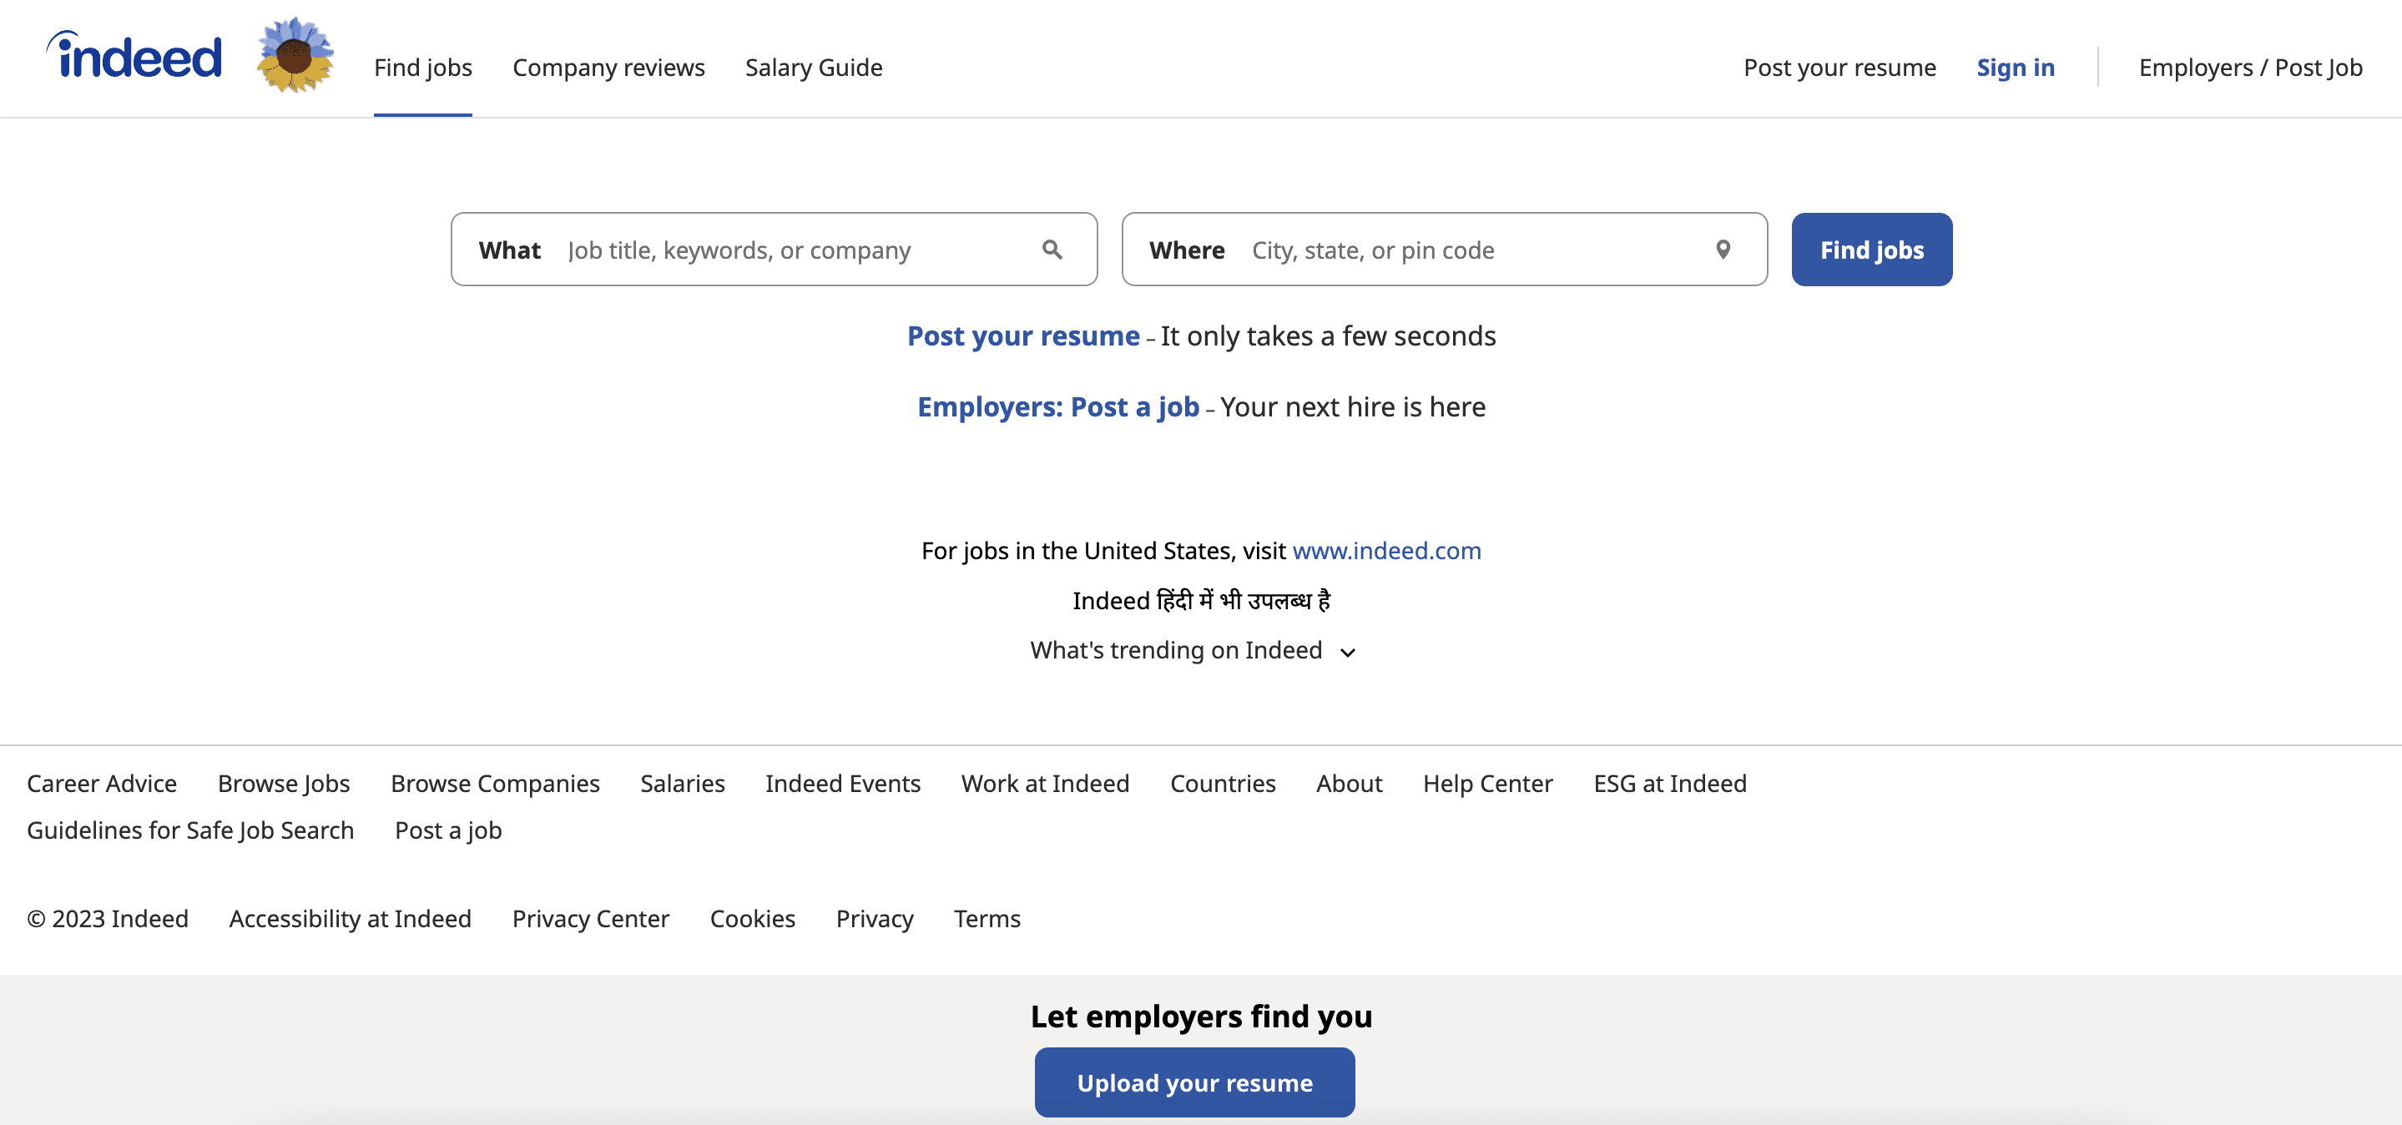
Task: Click the sunflower icon beside the logo
Action: [295, 56]
